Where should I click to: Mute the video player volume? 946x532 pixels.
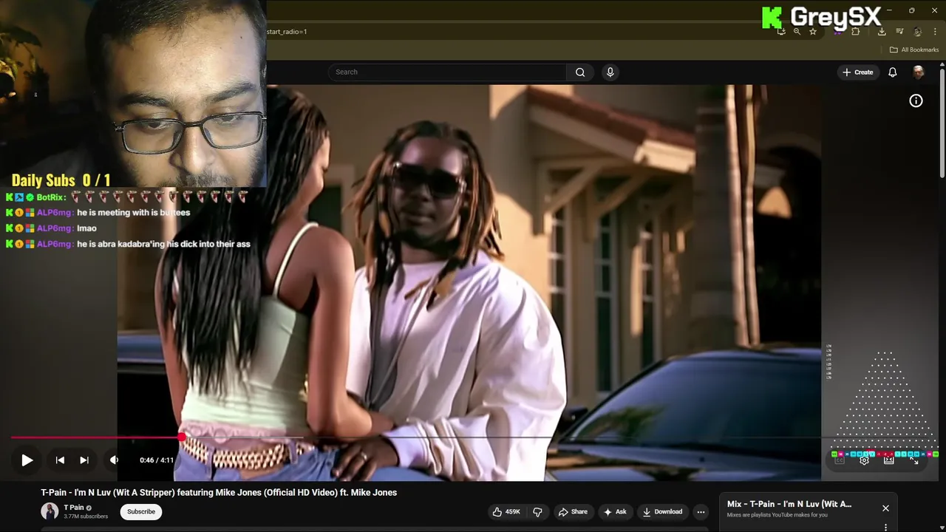click(114, 460)
